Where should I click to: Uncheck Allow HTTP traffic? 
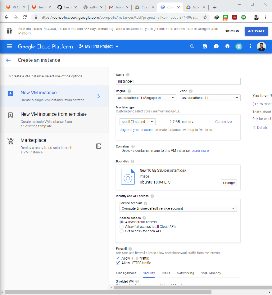point(118,258)
